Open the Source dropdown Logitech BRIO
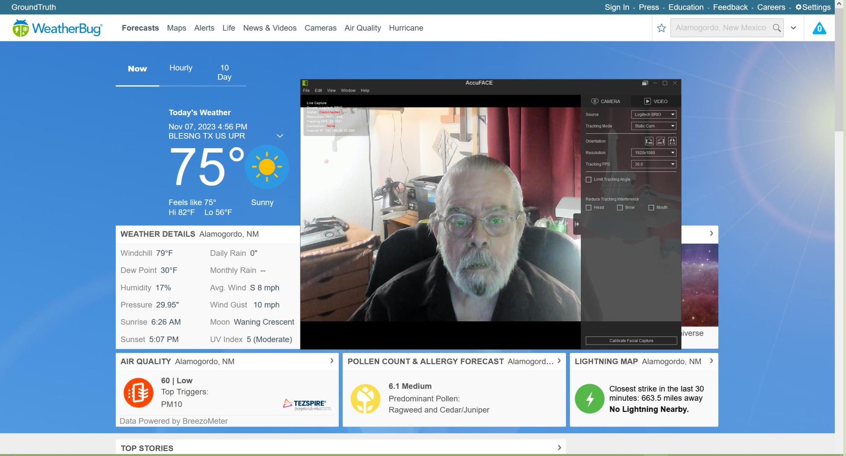 tap(654, 114)
